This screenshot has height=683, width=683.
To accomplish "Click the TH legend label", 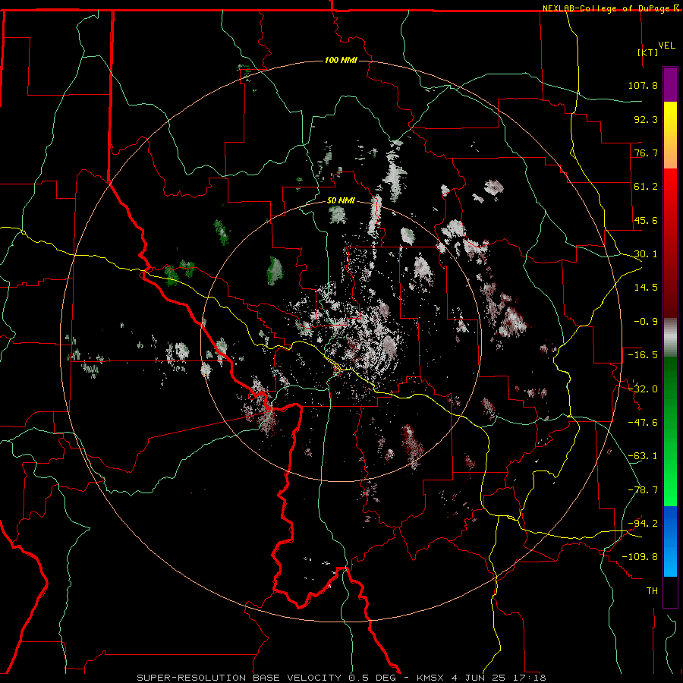I will pyautogui.click(x=652, y=591).
